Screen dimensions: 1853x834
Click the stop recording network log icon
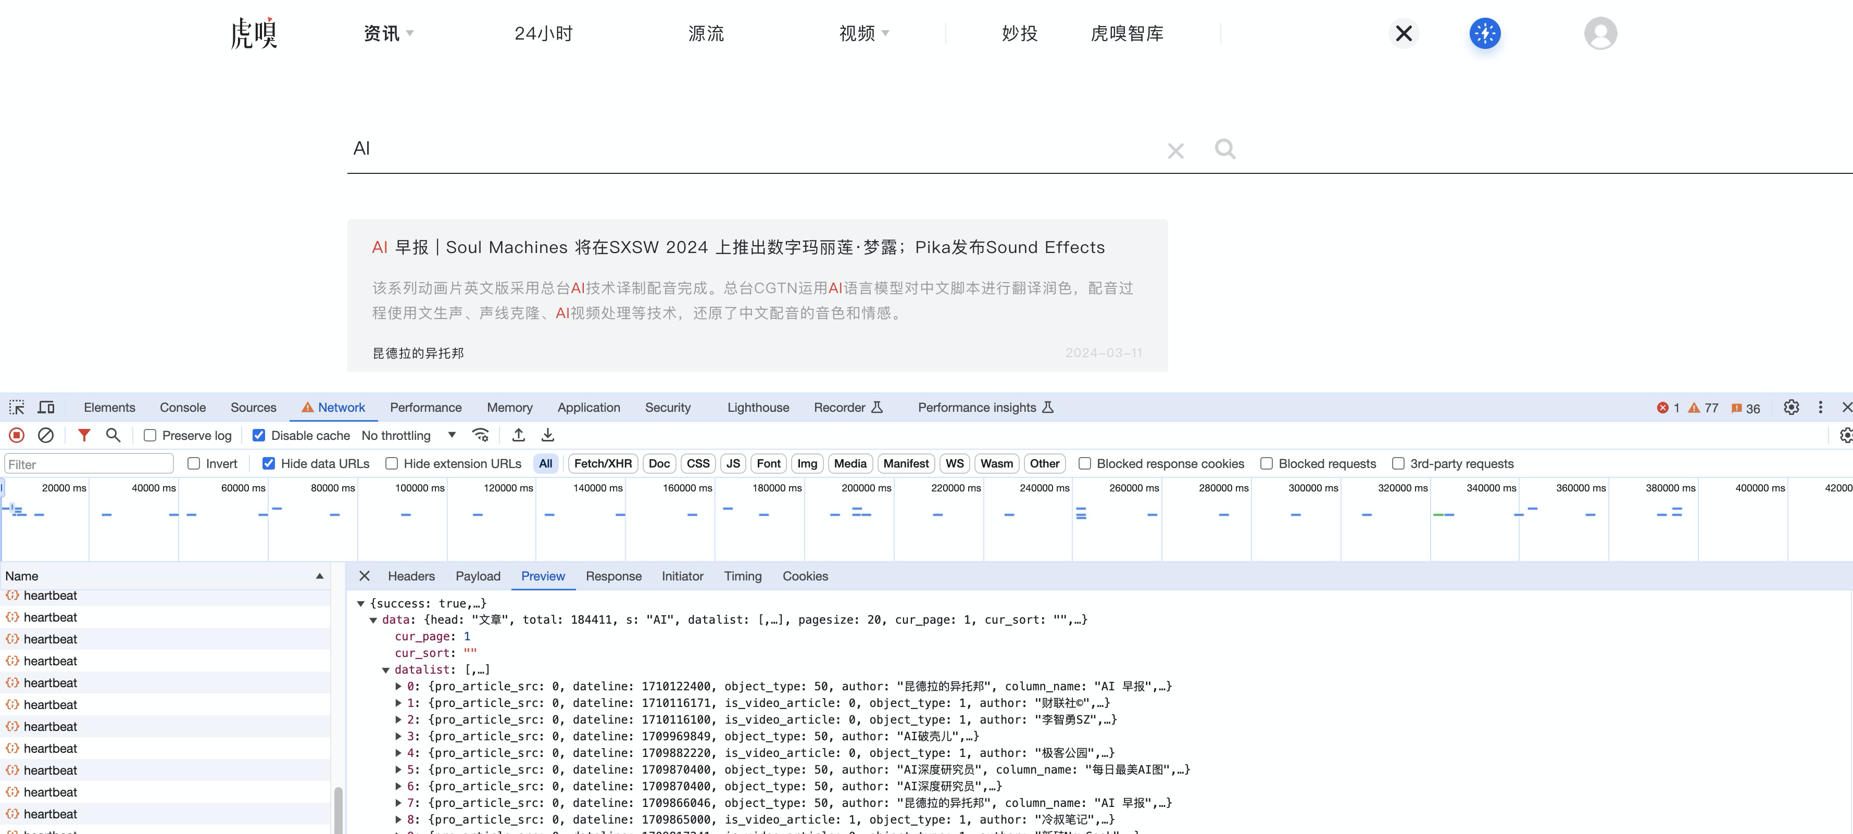[17, 435]
